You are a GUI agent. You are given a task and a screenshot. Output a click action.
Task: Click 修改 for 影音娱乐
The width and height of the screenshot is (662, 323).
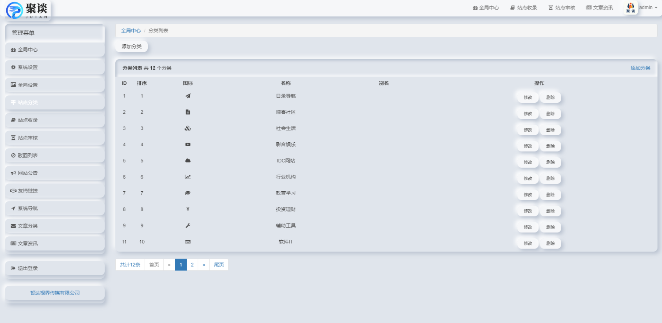[x=528, y=146]
